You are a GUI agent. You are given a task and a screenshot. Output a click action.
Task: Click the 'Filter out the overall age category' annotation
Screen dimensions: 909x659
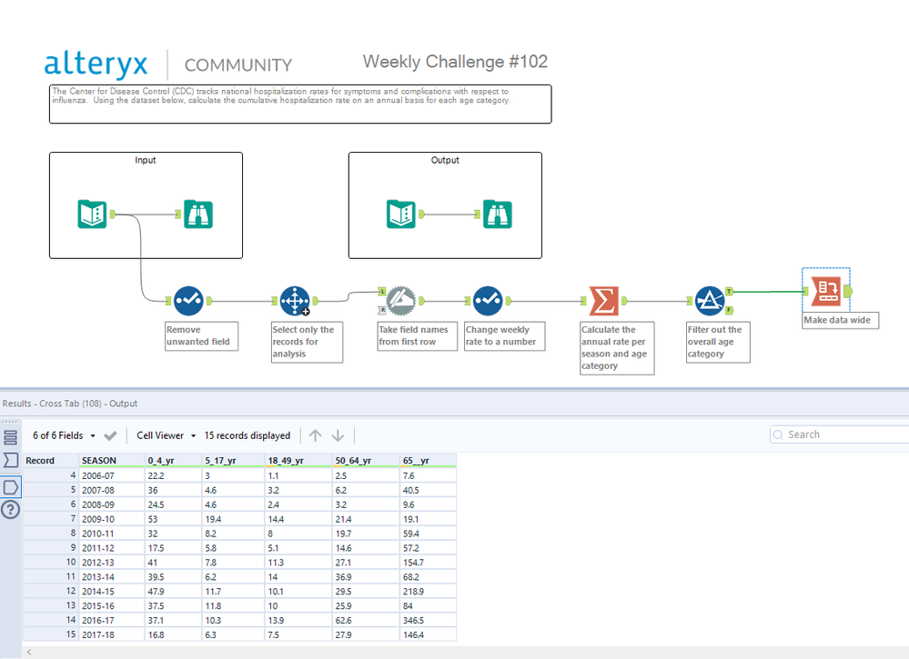point(718,342)
